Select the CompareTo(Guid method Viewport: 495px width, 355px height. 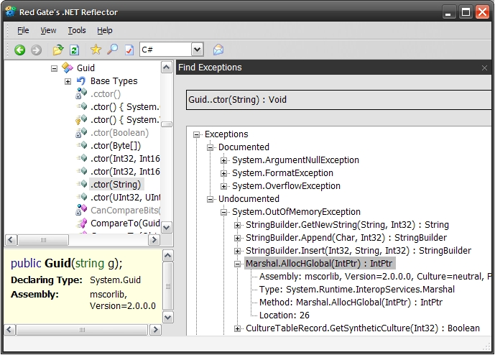(x=125, y=223)
